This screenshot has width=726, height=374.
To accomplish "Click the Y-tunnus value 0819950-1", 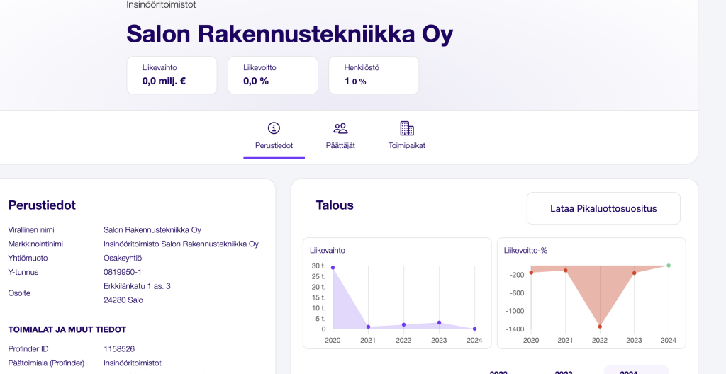I will click(x=123, y=272).
